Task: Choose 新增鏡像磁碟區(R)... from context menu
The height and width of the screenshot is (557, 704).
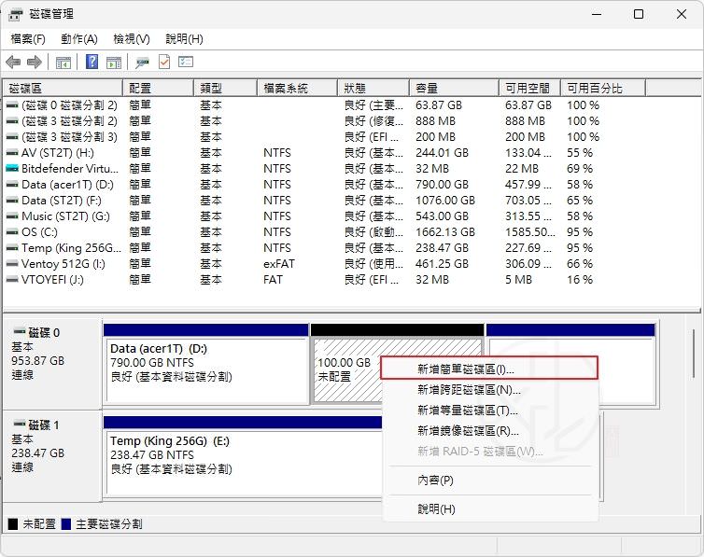Action: [491, 430]
